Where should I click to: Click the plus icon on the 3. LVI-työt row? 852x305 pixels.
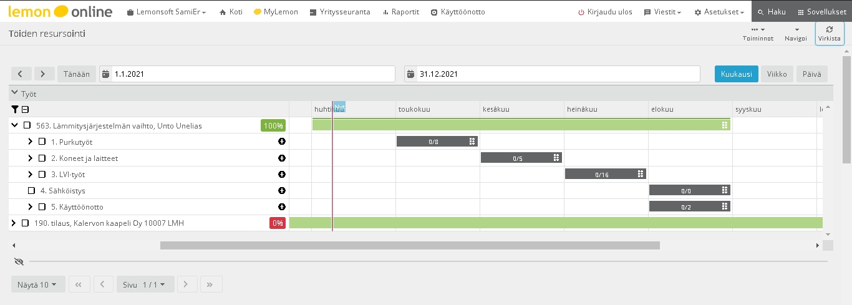[x=281, y=174]
